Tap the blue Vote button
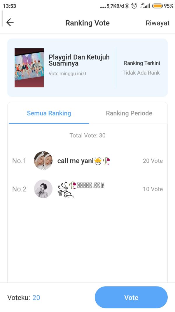This screenshot has width=175, height=312. (131, 297)
